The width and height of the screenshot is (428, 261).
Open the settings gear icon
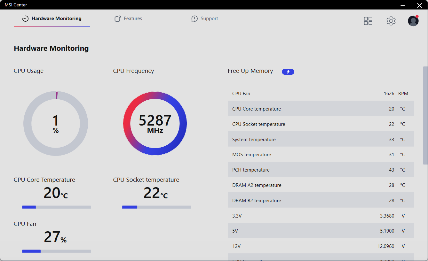coord(391,21)
